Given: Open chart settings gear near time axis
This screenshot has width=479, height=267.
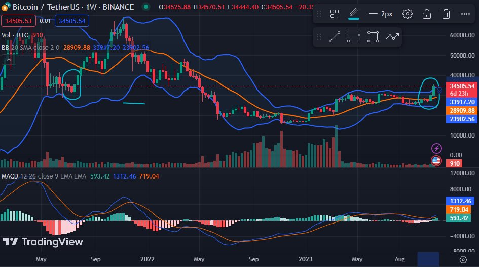Looking at the screenshot, I should click(463, 260).
